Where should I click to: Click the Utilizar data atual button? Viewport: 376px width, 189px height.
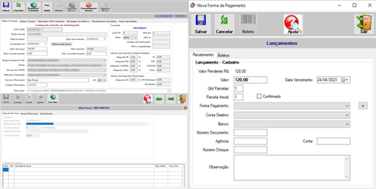61,44
